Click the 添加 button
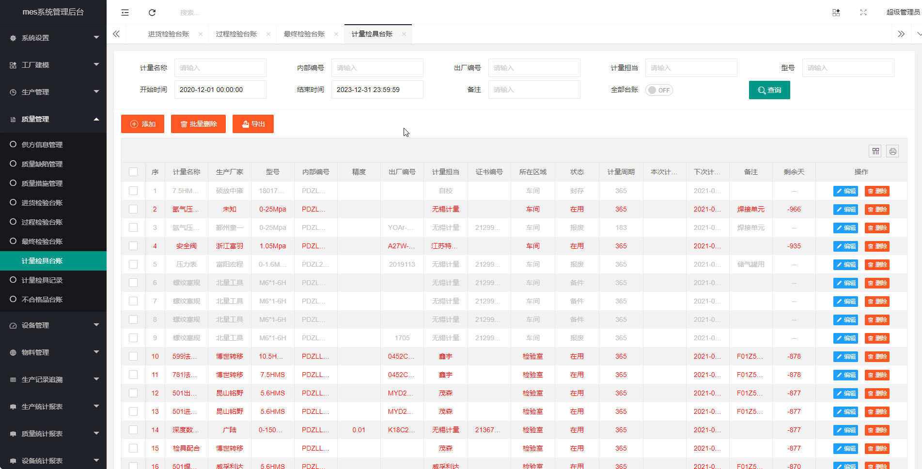922x469 pixels. pyautogui.click(x=142, y=124)
